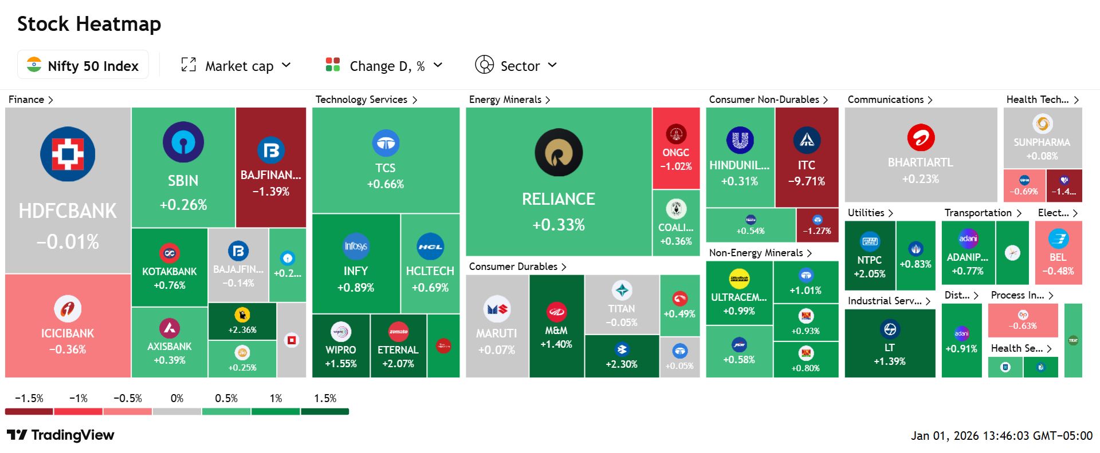Click the TCS logo icon
The height and width of the screenshot is (453, 1100).
pyautogui.click(x=386, y=143)
